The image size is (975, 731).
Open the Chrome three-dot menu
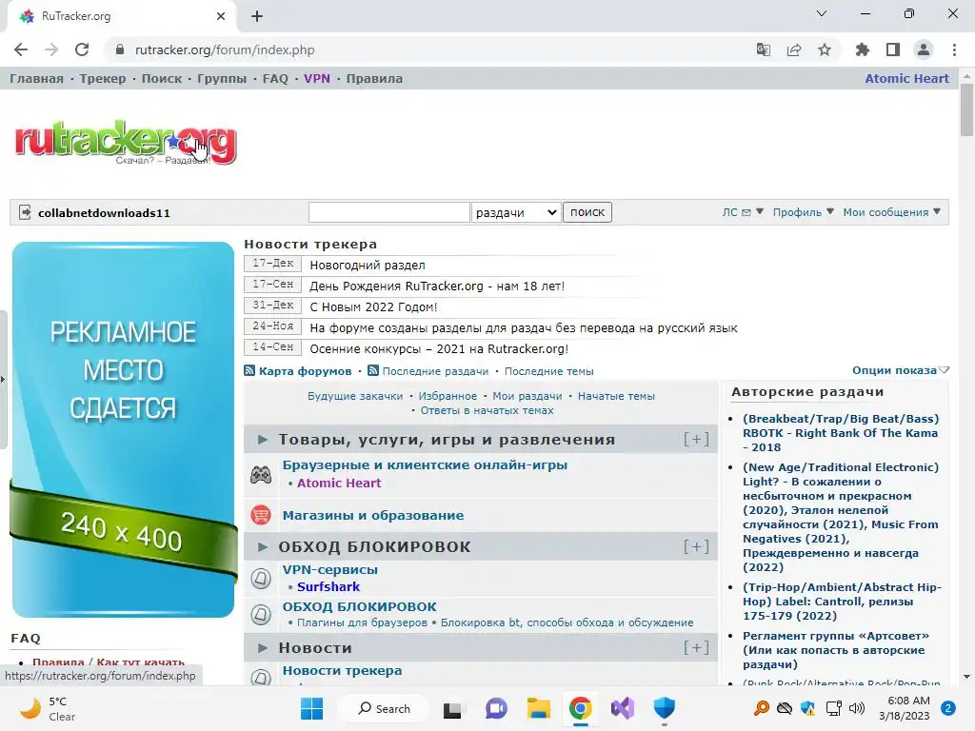954,49
